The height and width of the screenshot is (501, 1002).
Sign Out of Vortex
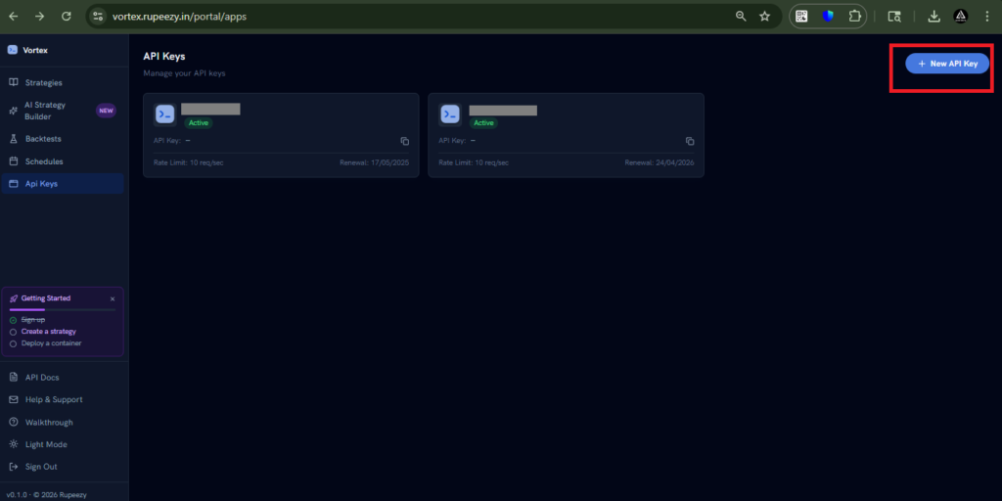41,467
